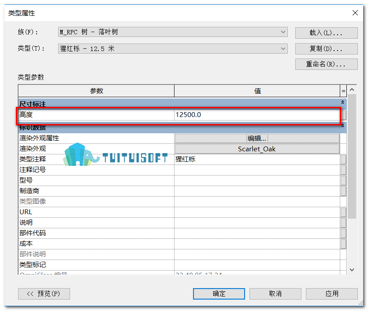Viewport: 368px width, 311px height.
Task: Collapse the 标识数据 section
Action: 342,126
